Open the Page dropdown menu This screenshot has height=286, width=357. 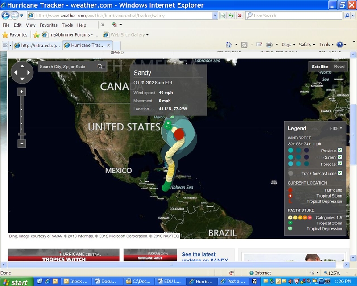point(288,45)
